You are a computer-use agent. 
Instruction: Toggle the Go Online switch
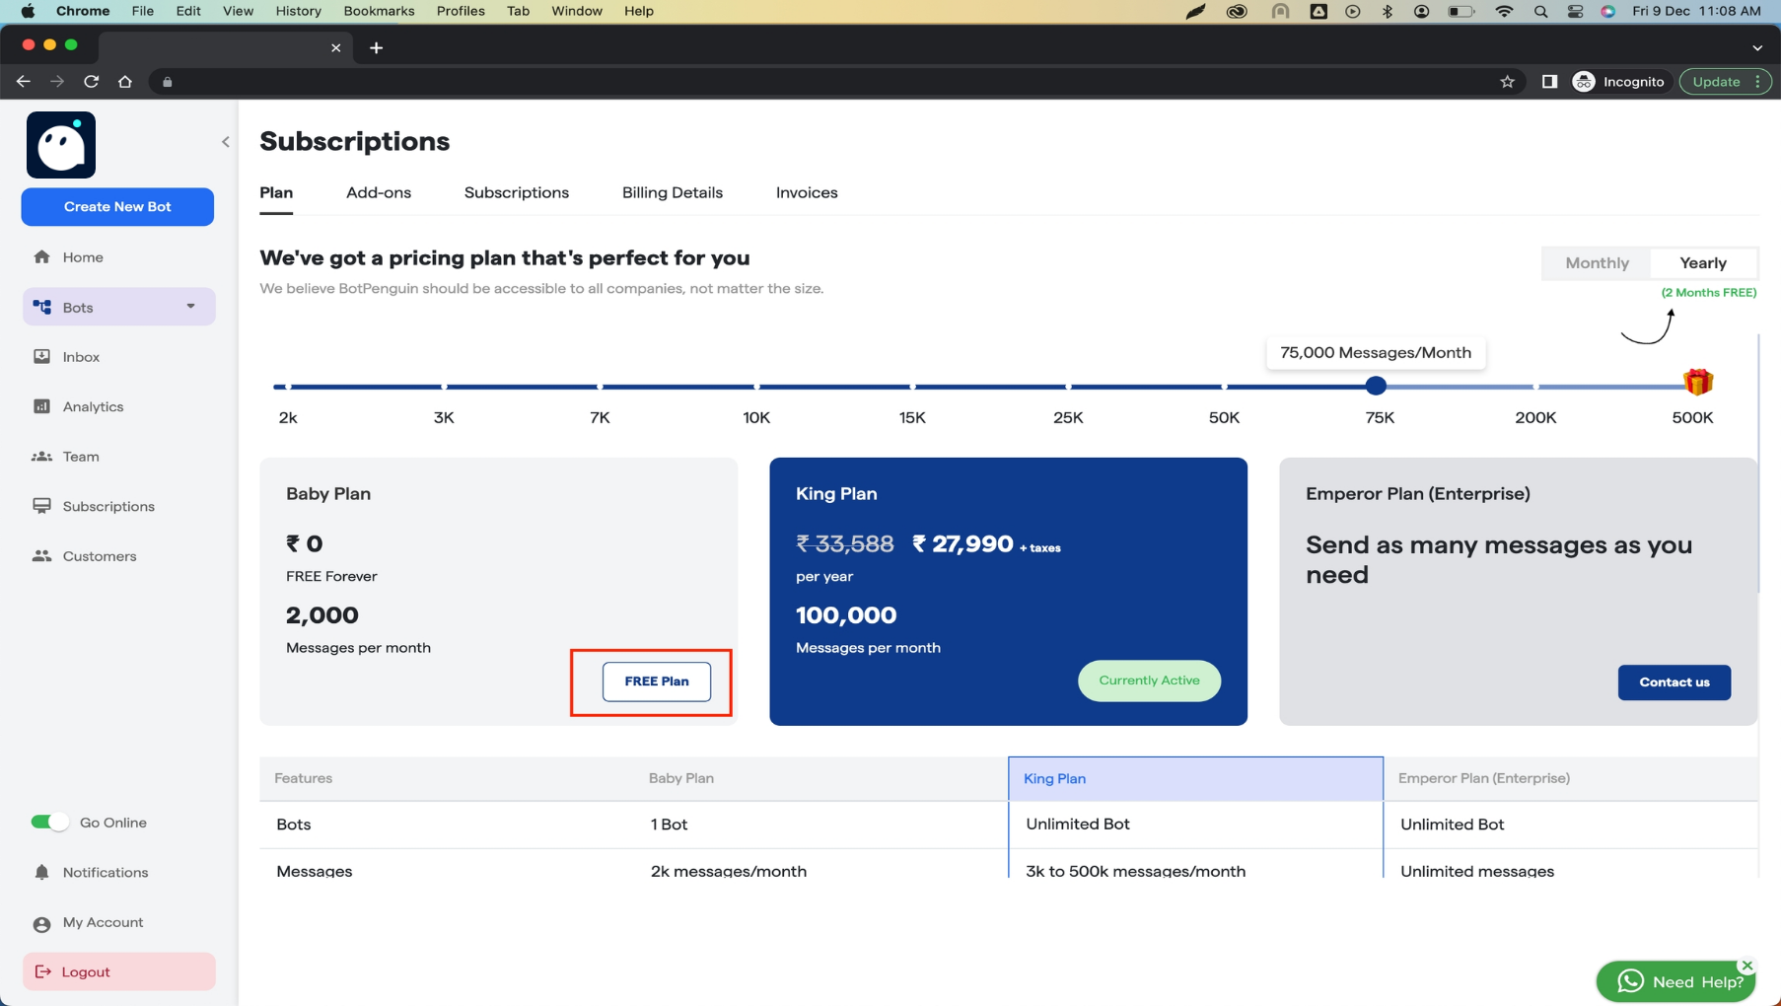49,823
